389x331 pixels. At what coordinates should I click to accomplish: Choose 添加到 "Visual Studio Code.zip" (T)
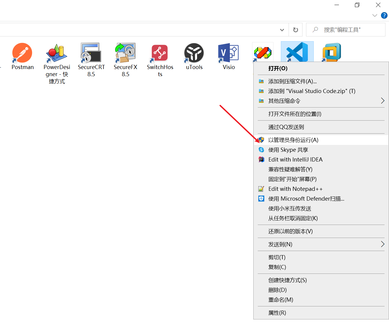click(321, 91)
